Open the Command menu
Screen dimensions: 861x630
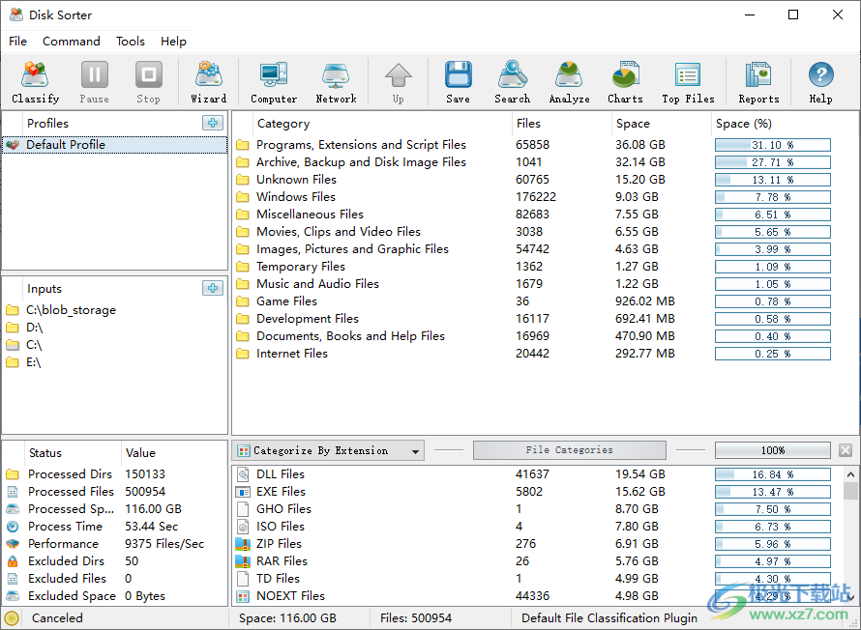click(x=72, y=42)
